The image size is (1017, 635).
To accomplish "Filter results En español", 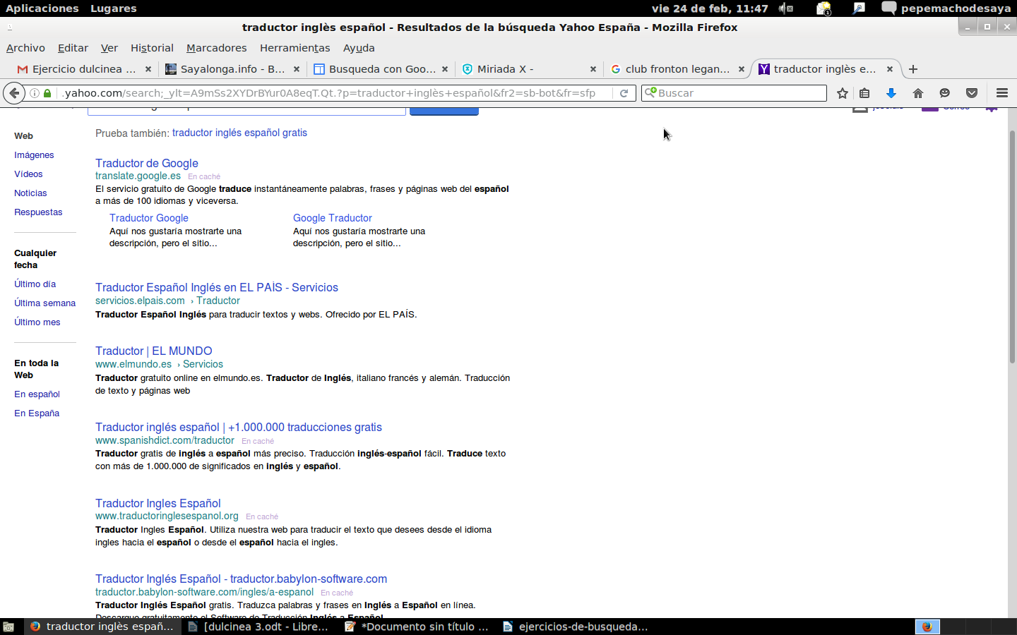I will [37, 394].
